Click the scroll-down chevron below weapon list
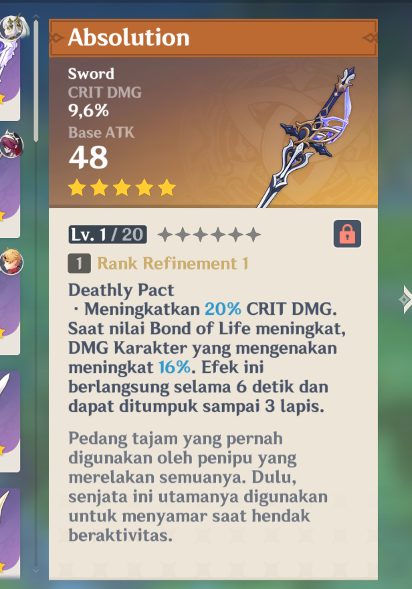 point(35,570)
